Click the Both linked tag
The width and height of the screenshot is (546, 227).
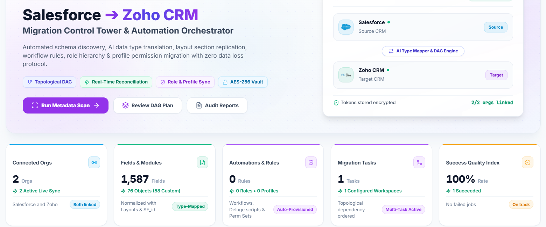pyautogui.click(x=85, y=205)
